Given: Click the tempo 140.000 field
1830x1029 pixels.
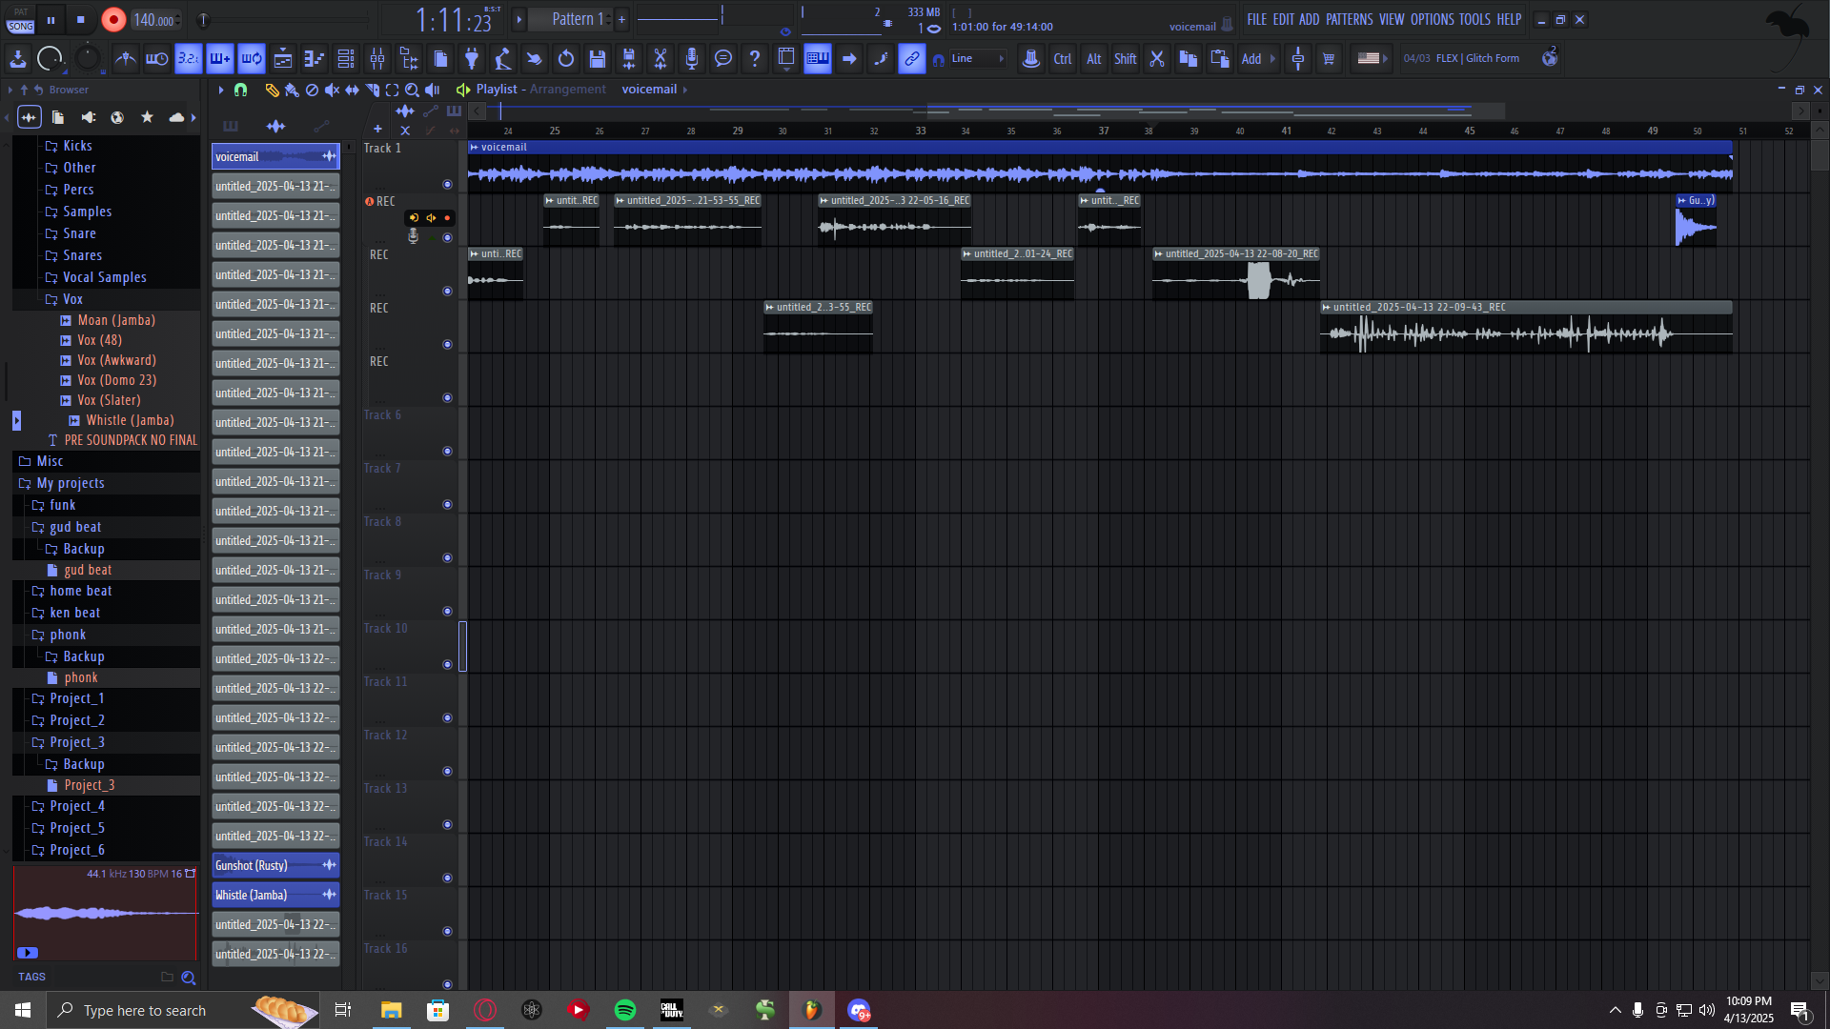Looking at the screenshot, I should pyautogui.click(x=154, y=20).
